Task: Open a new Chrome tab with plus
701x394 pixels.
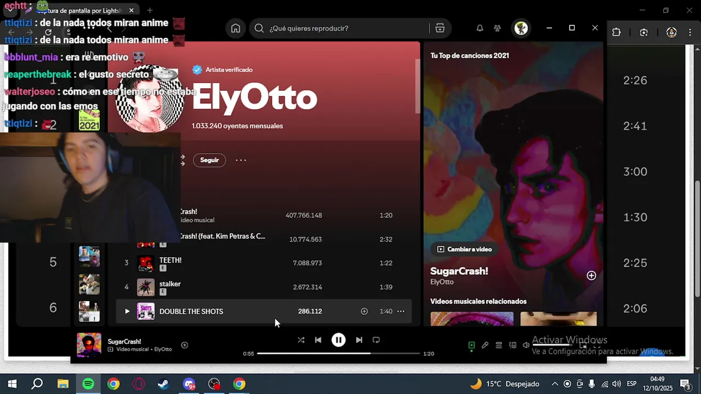Action: coord(150,10)
